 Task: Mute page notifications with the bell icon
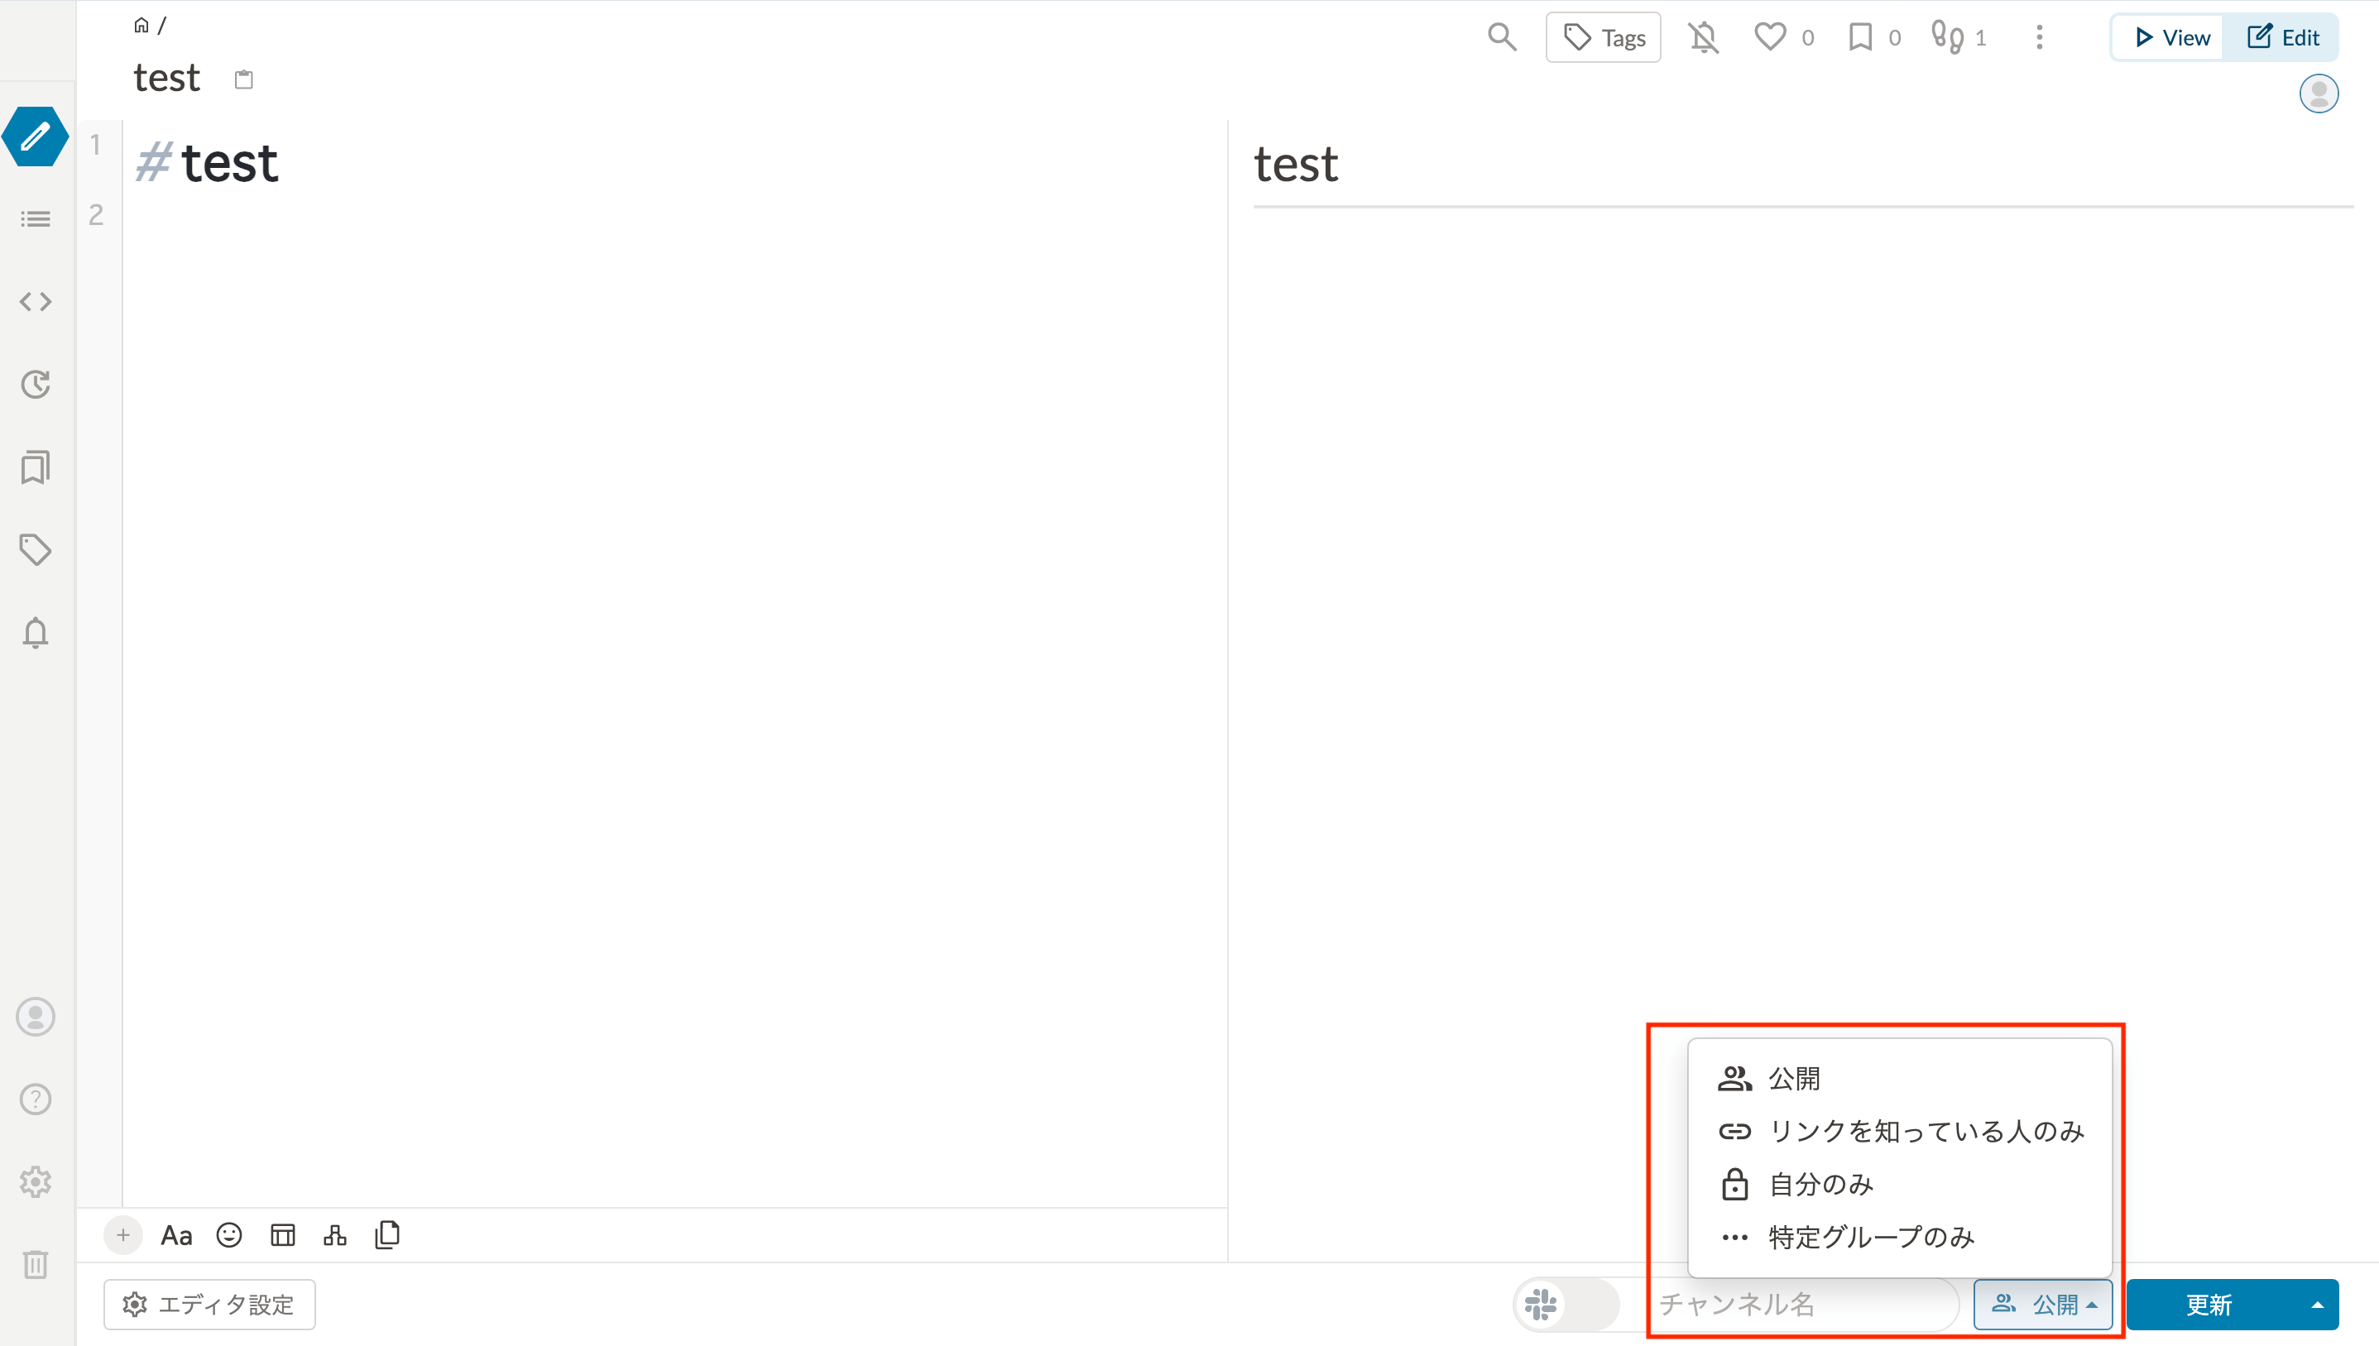[1702, 37]
